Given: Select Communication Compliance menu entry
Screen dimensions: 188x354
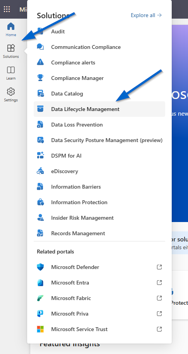Looking at the screenshot, I should point(99,47).
